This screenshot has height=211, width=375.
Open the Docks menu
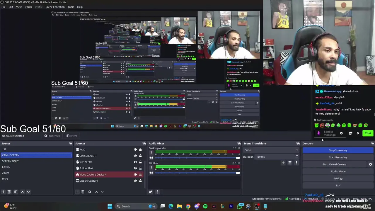pos(28,7)
